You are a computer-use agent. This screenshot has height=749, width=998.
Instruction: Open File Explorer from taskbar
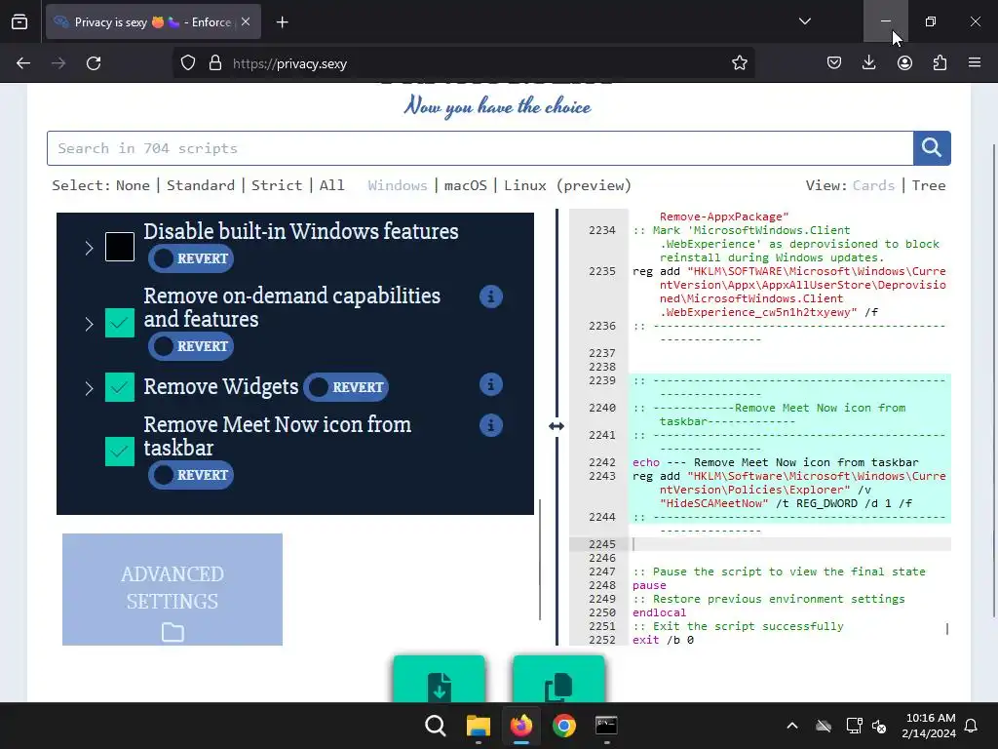pyautogui.click(x=478, y=726)
